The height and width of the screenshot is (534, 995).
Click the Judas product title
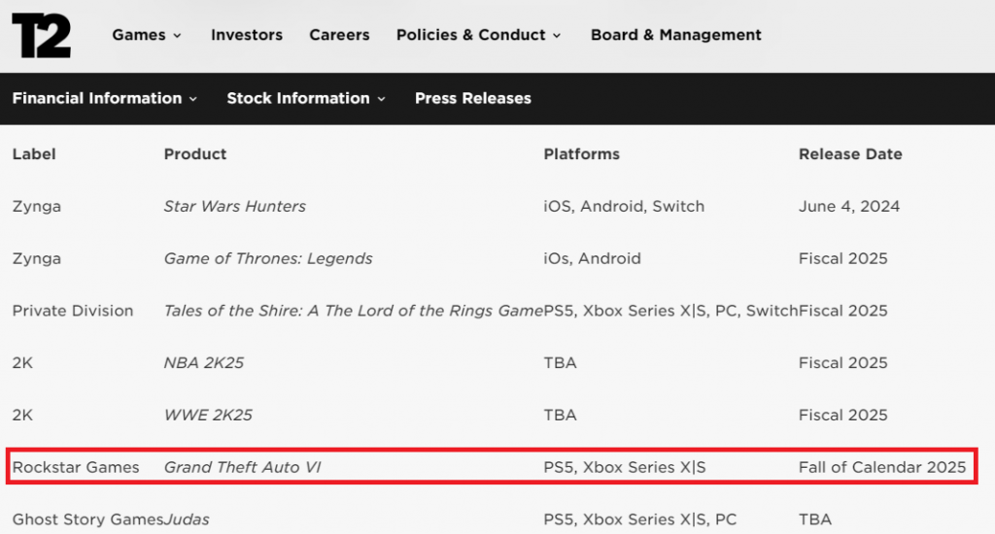point(187,519)
